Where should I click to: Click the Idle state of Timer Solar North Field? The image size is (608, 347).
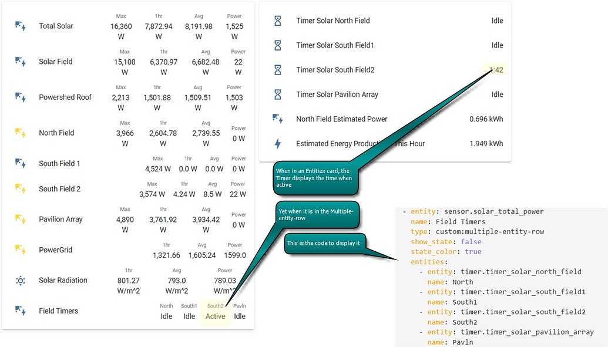tap(497, 21)
